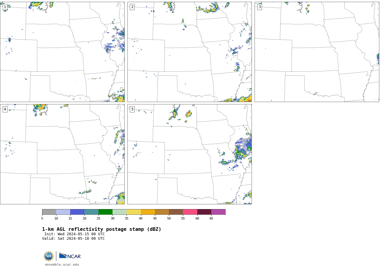Open postage stamp panel 5
Viewport: 382px width, 268px height.
click(x=190, y=154)
